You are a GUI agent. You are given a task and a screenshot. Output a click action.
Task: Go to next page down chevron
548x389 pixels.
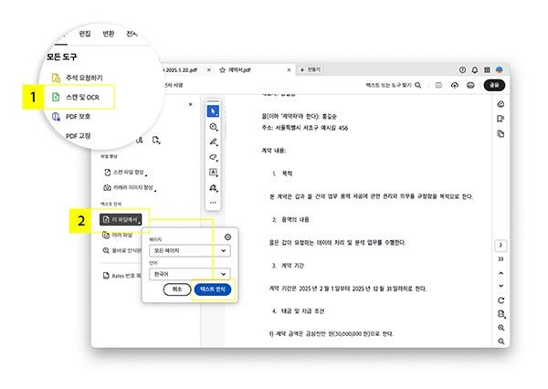[501, 286]
